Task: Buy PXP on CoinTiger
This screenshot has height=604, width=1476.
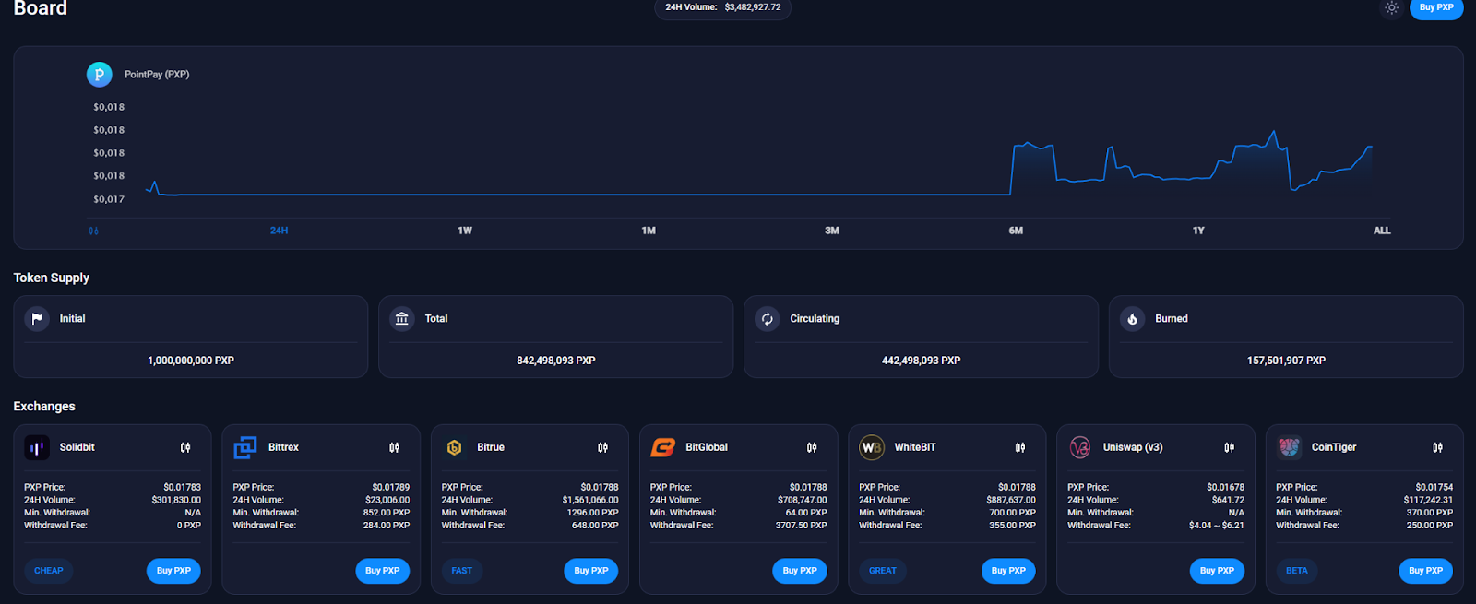Action: click(x=1425, y=571)
